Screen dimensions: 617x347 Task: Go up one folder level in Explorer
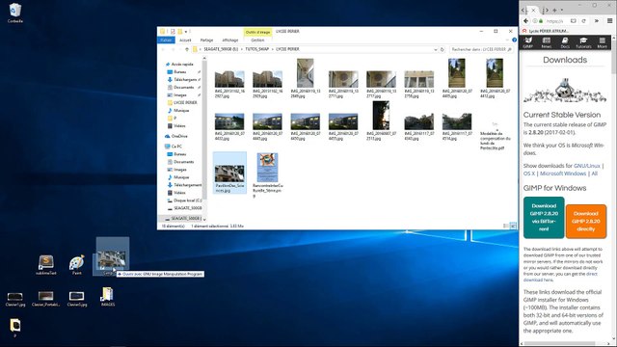(187, 49)
